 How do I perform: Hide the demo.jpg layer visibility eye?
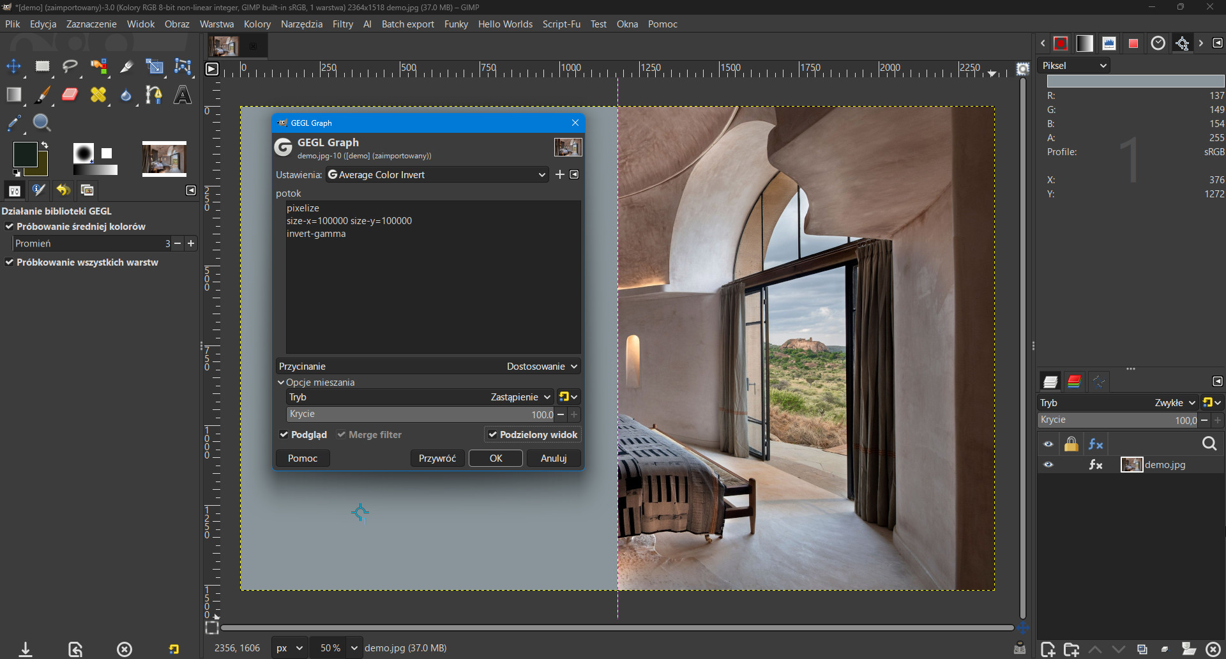(x=1048, y=465)
